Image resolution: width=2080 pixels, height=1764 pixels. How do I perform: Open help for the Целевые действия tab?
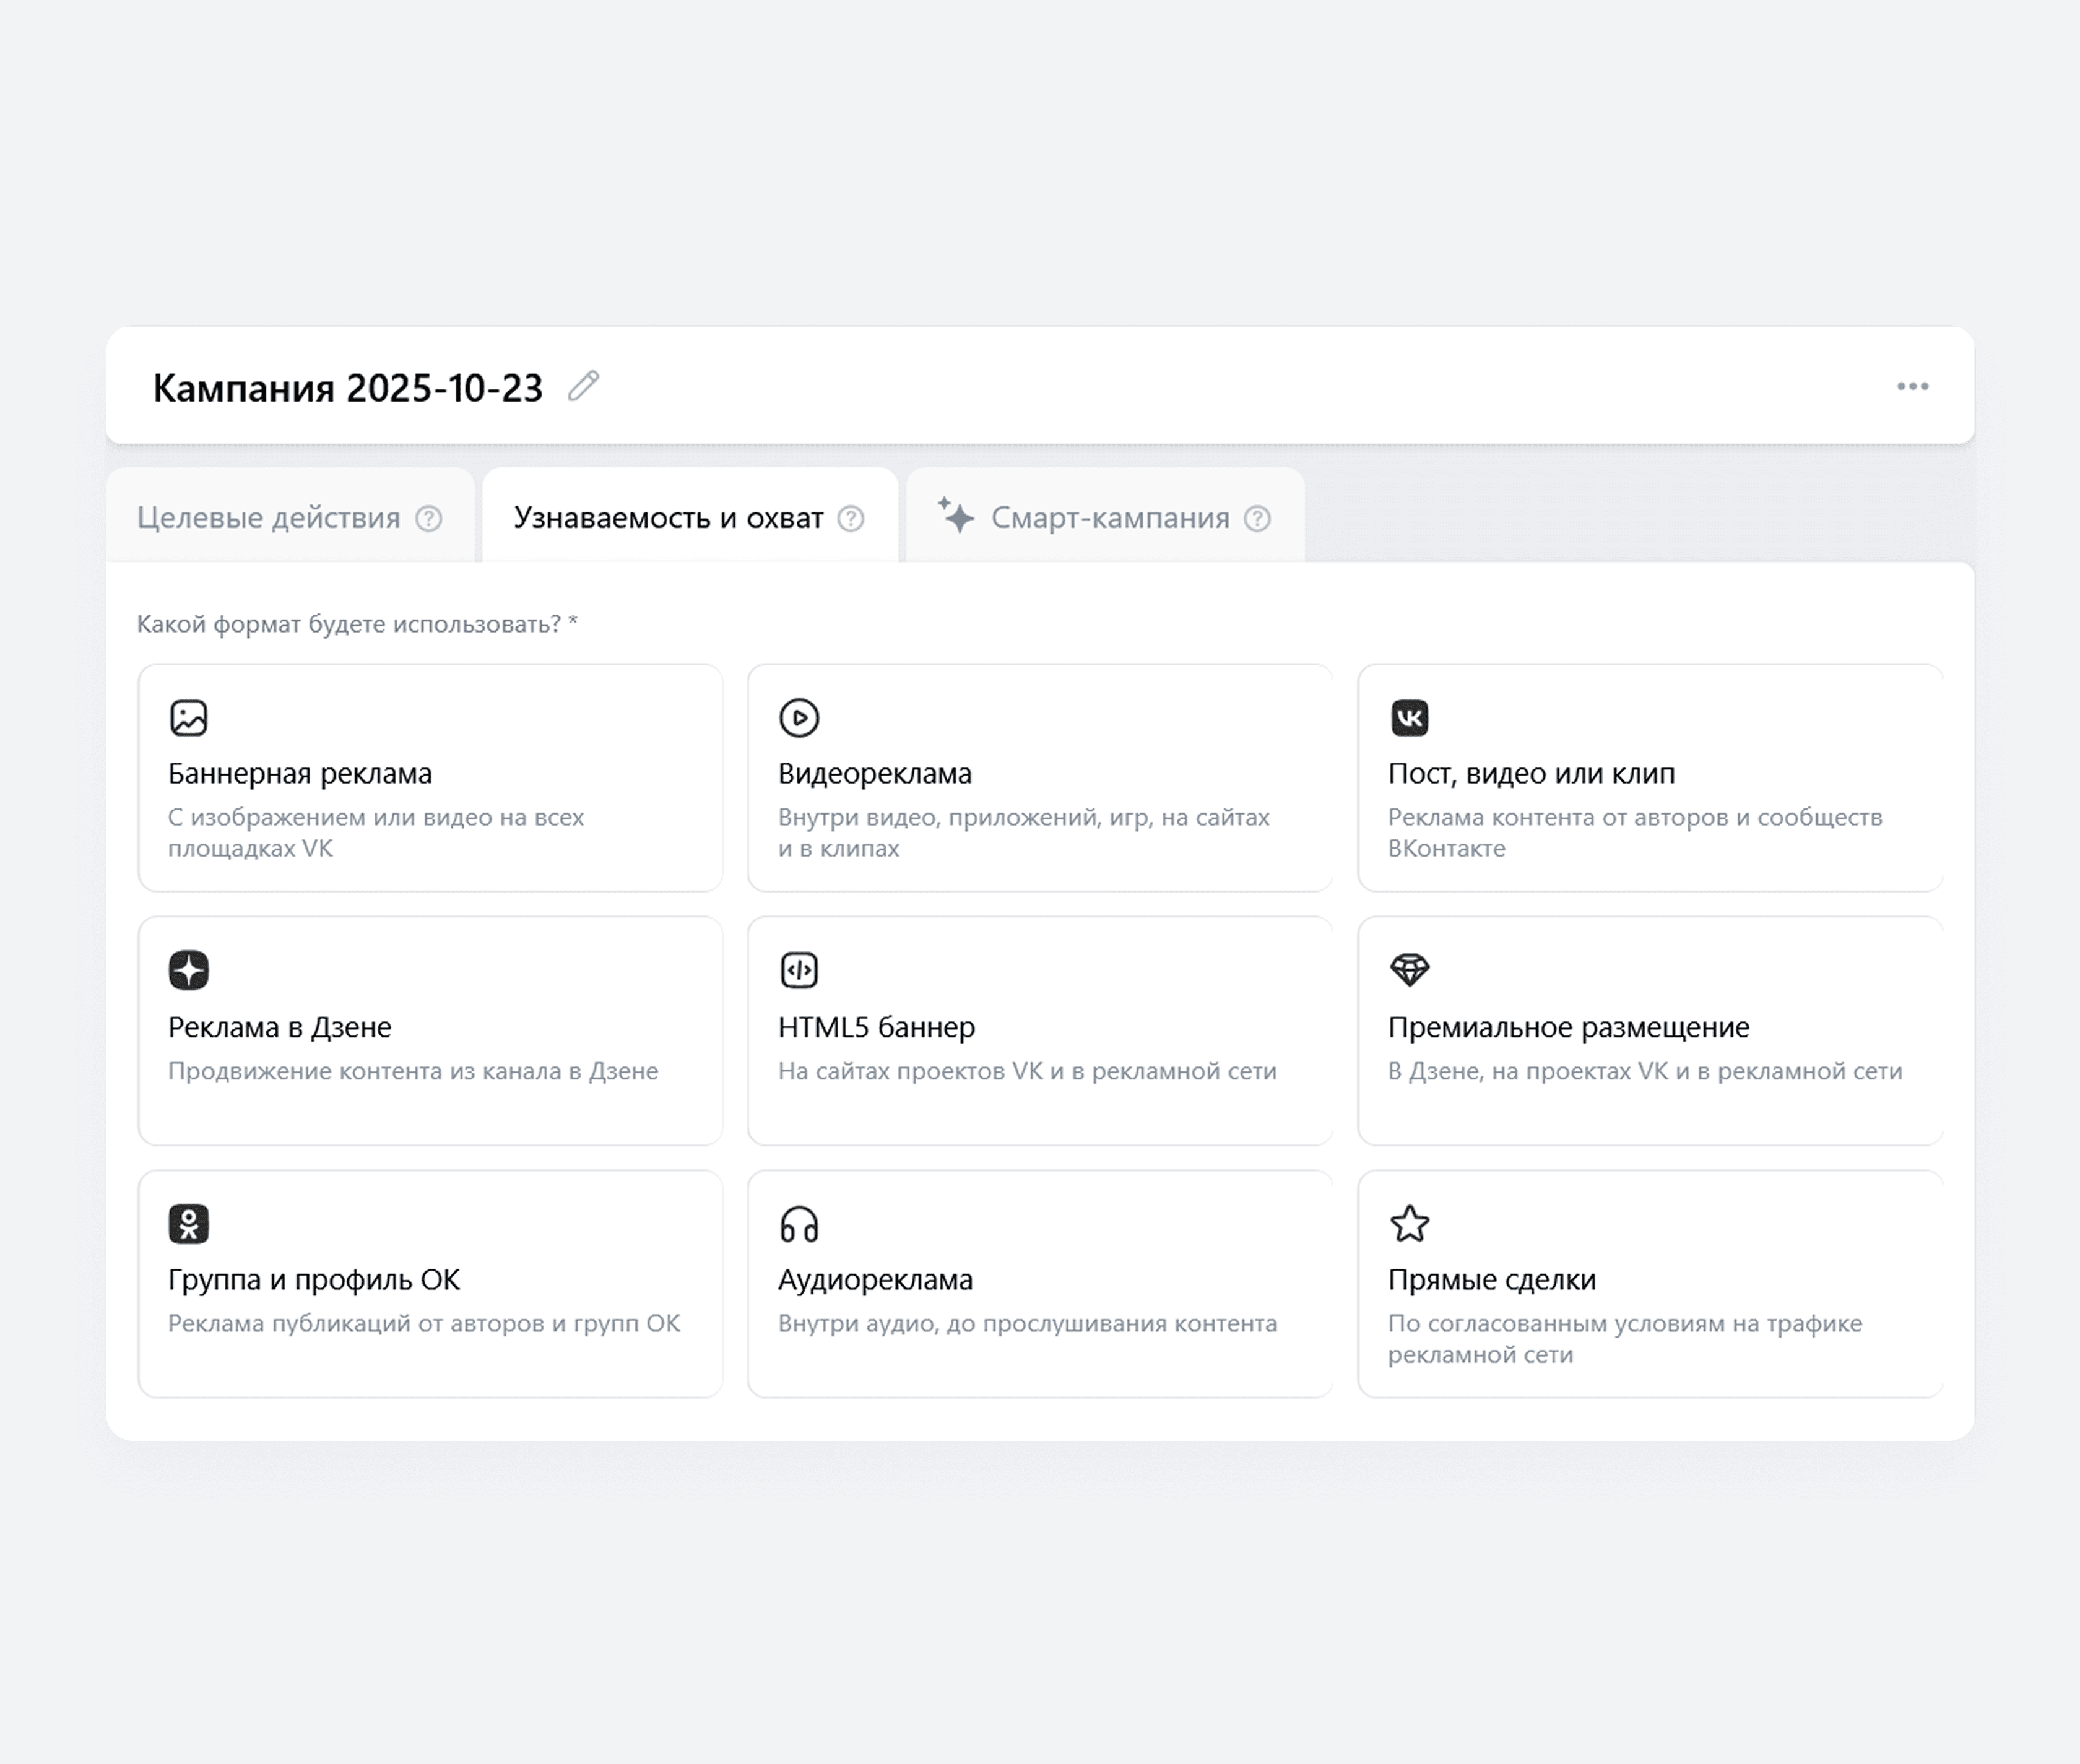pyautogui.click(x=430, y=518)
